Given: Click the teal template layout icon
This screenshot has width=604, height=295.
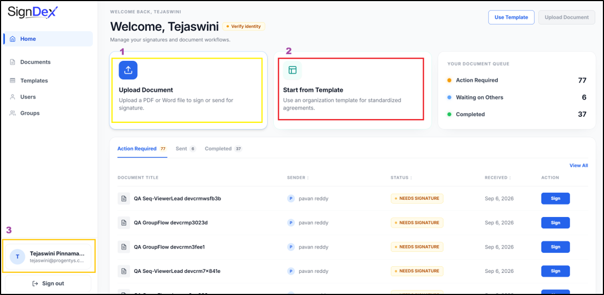Looking at the screenshot, I should pos(293,70).
